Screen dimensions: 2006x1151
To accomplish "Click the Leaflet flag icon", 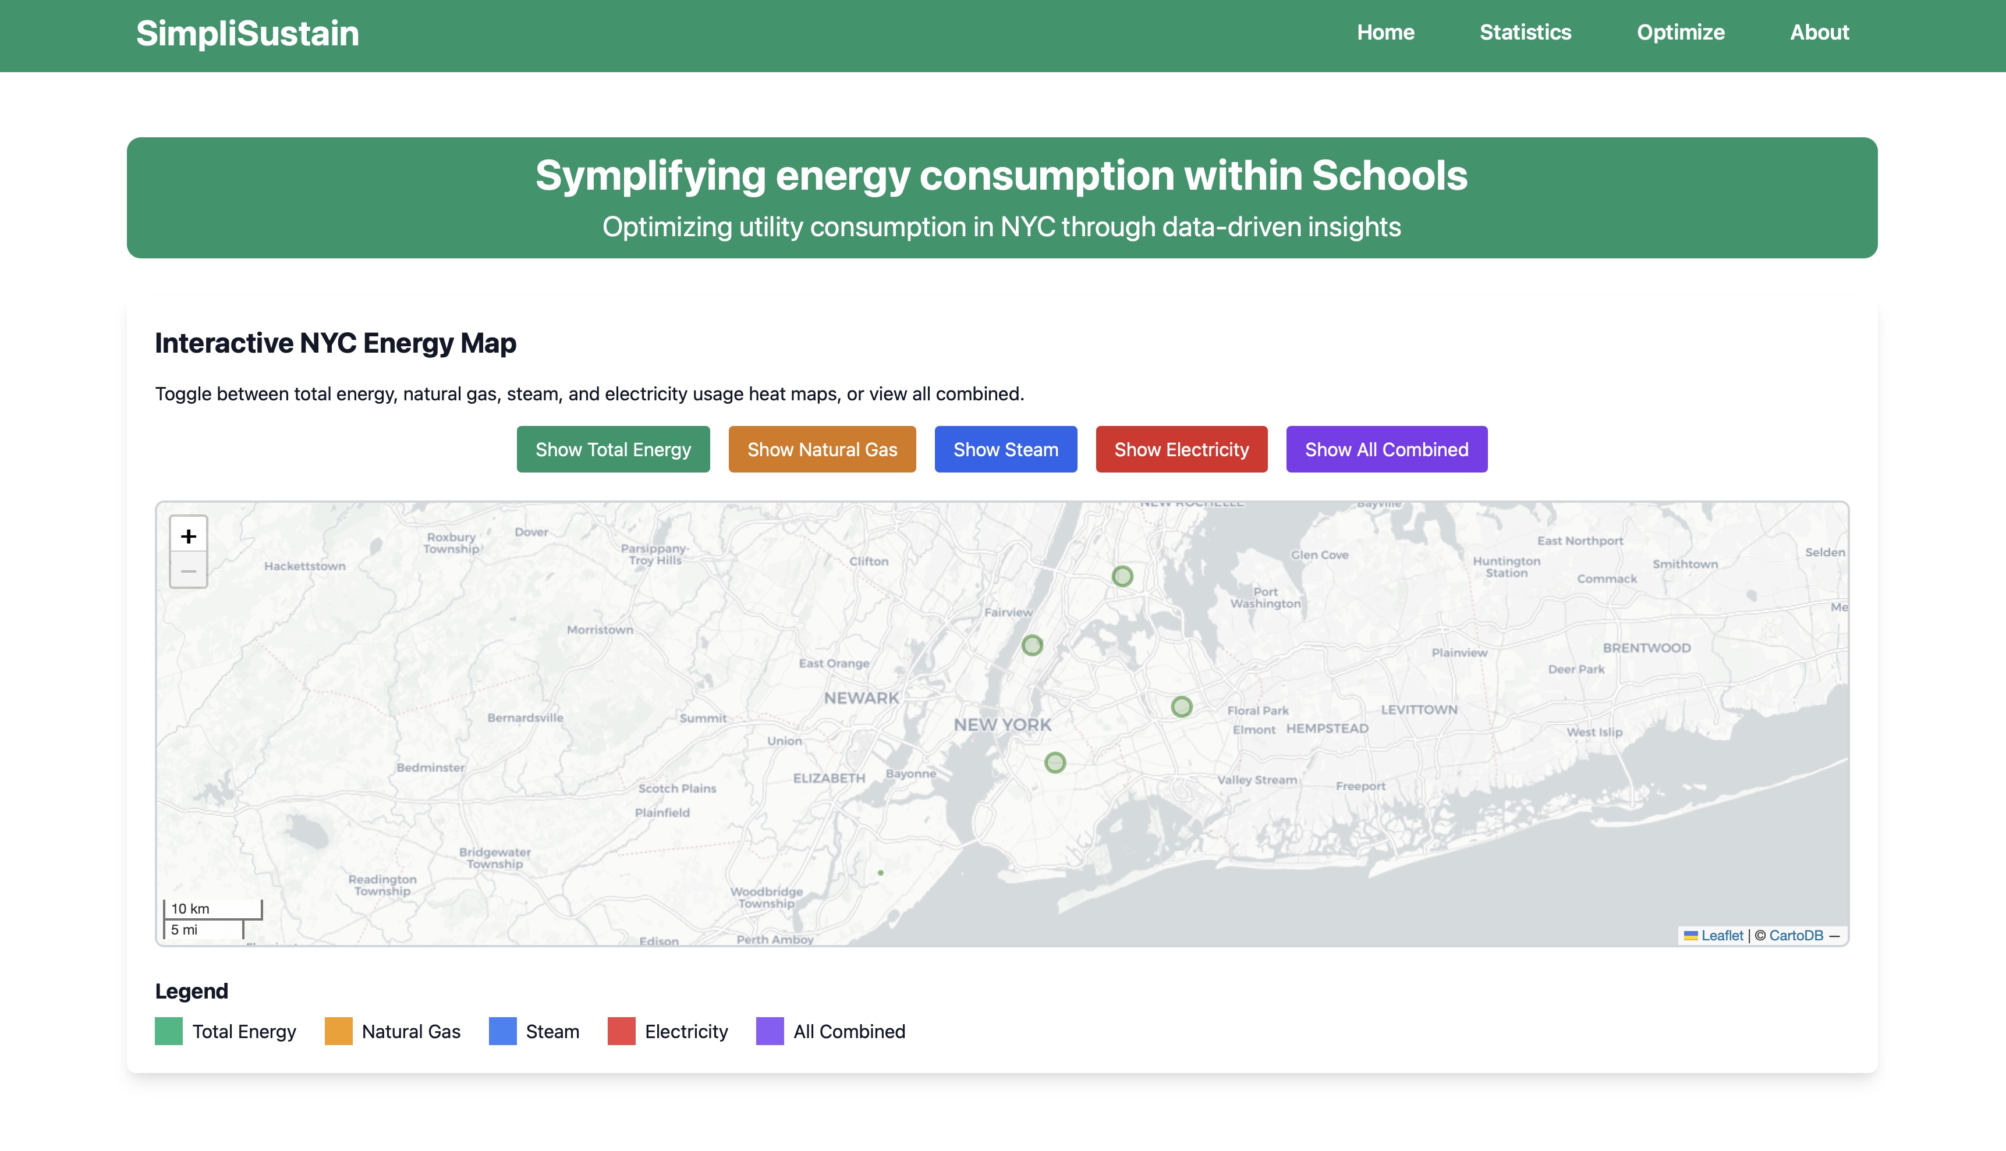I will click(1690, 935).
